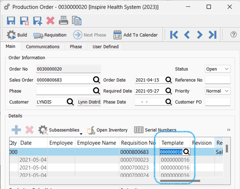Click the Print icon
This screenshot has height=189, width=240.
point(63,21)
